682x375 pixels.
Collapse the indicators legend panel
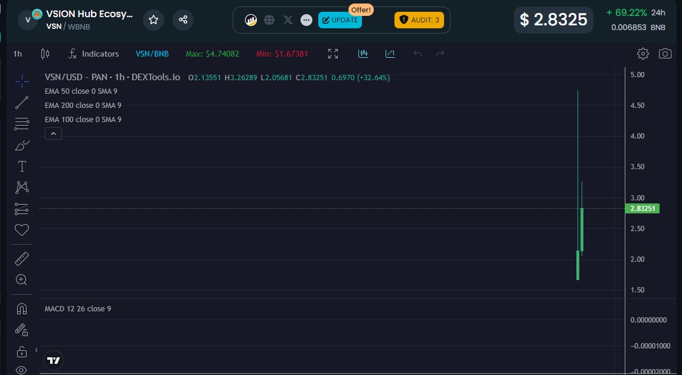click(53, 133)
